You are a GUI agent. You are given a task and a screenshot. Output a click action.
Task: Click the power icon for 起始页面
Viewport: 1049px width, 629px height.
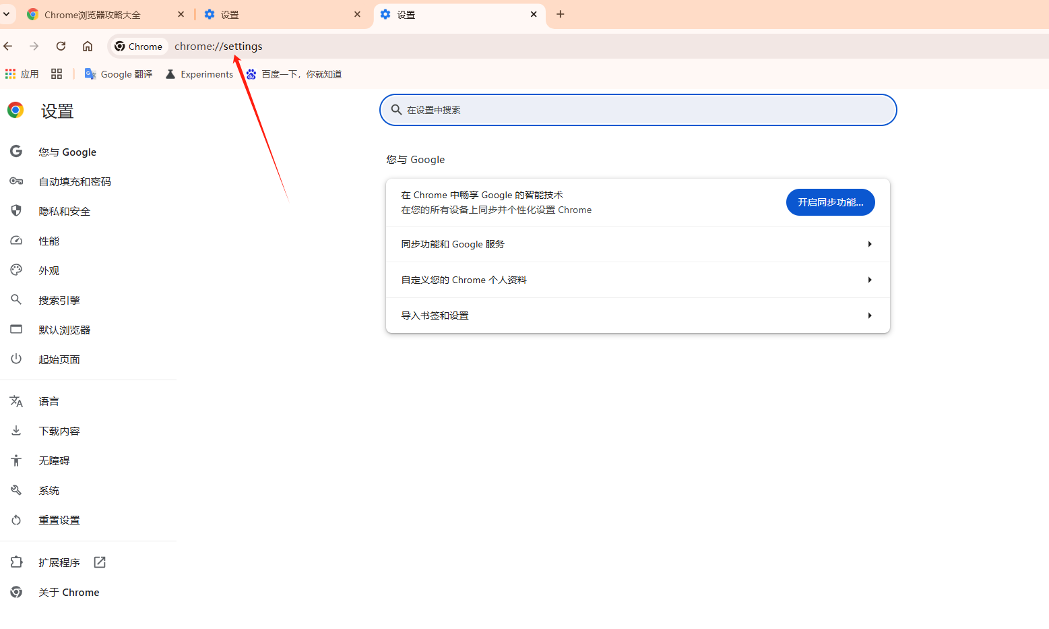pyautogui.click(x=16, y=359)
